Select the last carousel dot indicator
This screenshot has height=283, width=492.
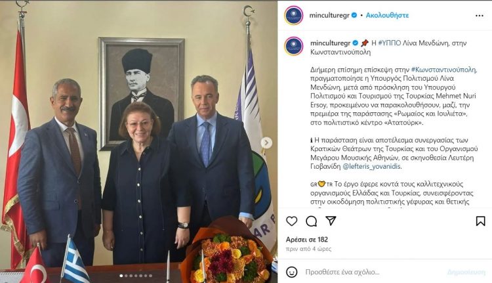click(x=151, y=276)
